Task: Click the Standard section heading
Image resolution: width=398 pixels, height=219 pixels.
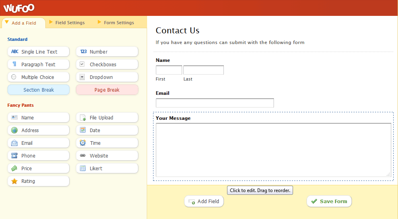Action: click(x=17, y=39)
